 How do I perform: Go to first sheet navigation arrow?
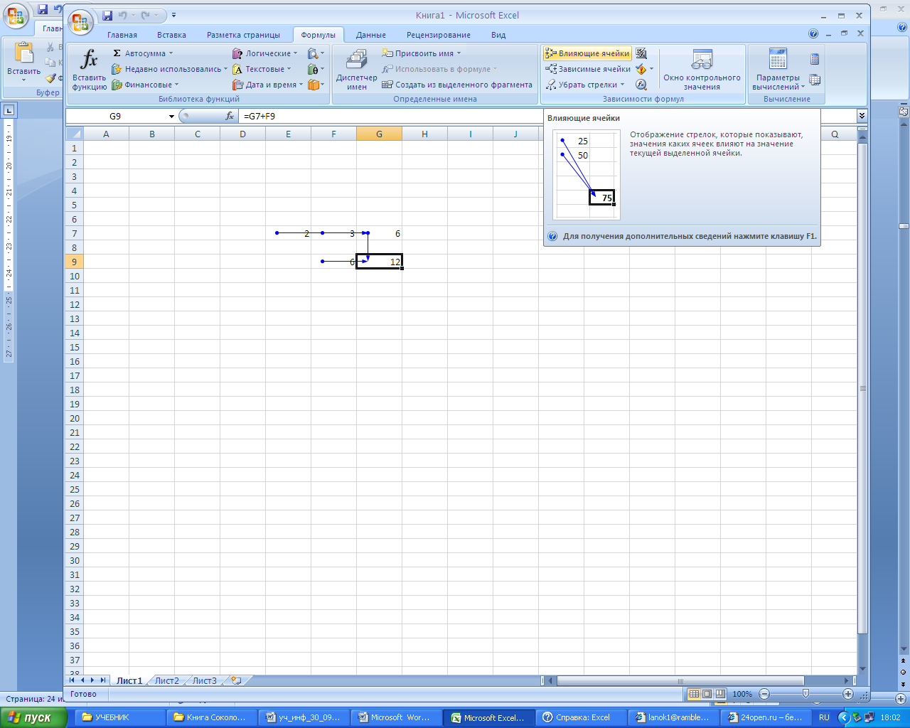72,680
